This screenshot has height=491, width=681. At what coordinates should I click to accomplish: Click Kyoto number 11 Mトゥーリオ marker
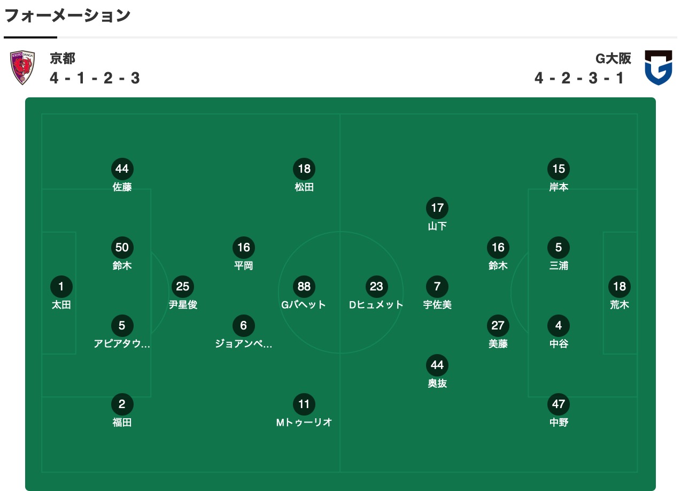(x=304, y=404)
